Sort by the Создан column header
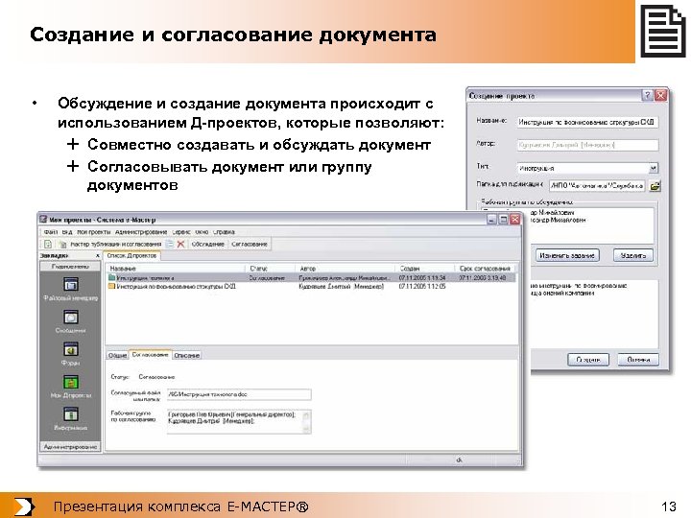This screenshot has width=691, height=518. click(x=424, y=269)
